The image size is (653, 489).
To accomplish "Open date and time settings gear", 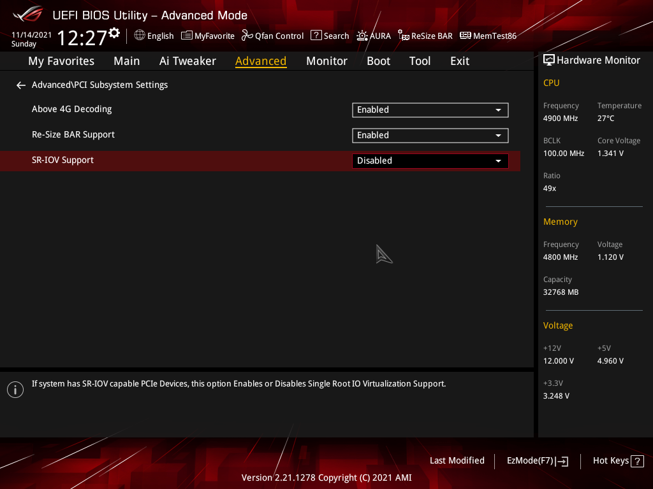I will 114,33.
